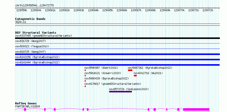This screenshot has width=227, height=112.
Task: Click the red bar under nsv6012716
Action: (x=135, y=76)
